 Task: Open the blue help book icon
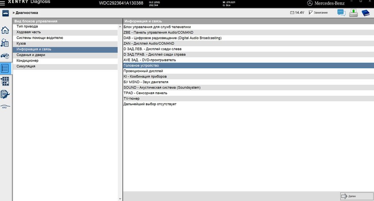tap(365, 13)
